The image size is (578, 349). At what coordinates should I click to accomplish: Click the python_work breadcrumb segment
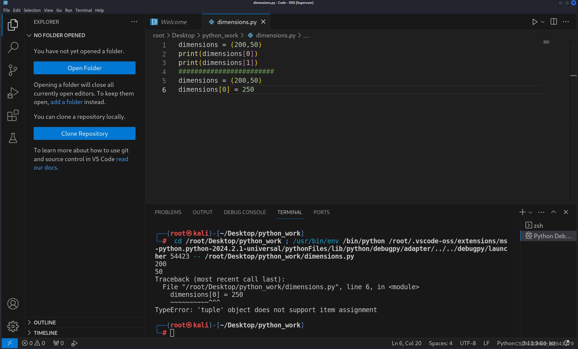coord(220,36)
